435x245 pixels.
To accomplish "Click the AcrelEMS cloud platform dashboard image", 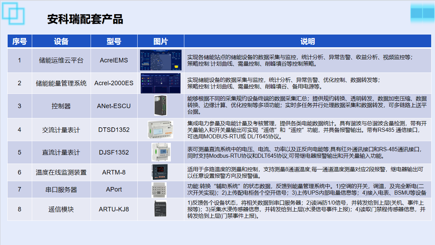I will click(160, 60).
